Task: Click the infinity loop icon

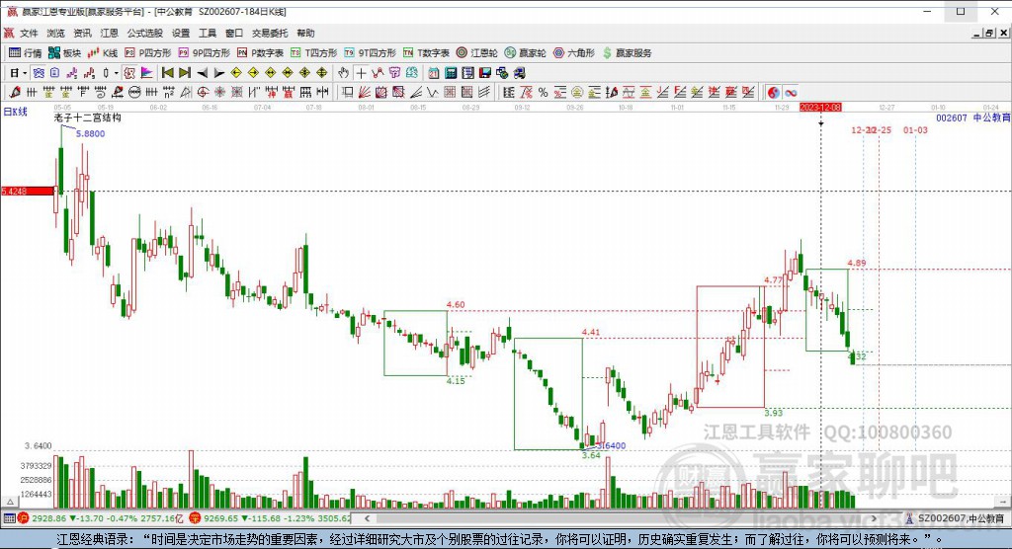Action: tap(791, 92)
